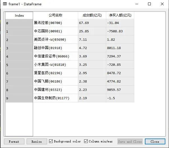Click the DataFrame table icon in title bar
The image size is (169, 148).
(5, 4)
